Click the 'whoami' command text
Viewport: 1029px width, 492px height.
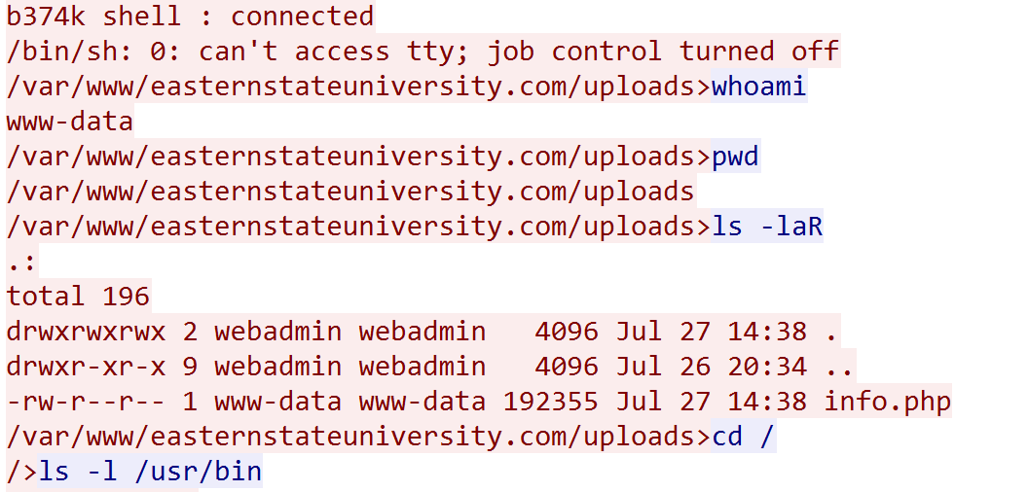pos(758,87)
